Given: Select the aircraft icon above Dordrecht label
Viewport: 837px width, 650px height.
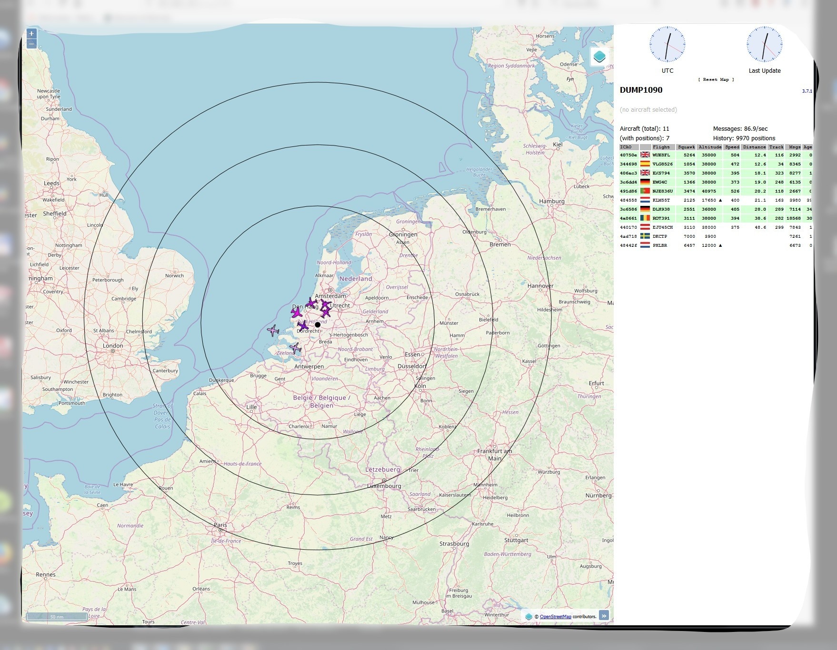Looking at the screenshot, I should point(303,325).
